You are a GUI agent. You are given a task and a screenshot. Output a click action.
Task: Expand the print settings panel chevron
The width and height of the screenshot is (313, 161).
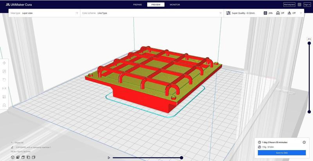coord(301,13)
